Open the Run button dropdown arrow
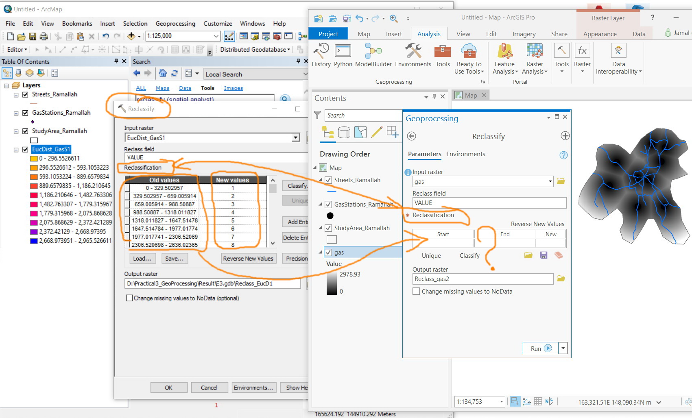 coord(563,348)
